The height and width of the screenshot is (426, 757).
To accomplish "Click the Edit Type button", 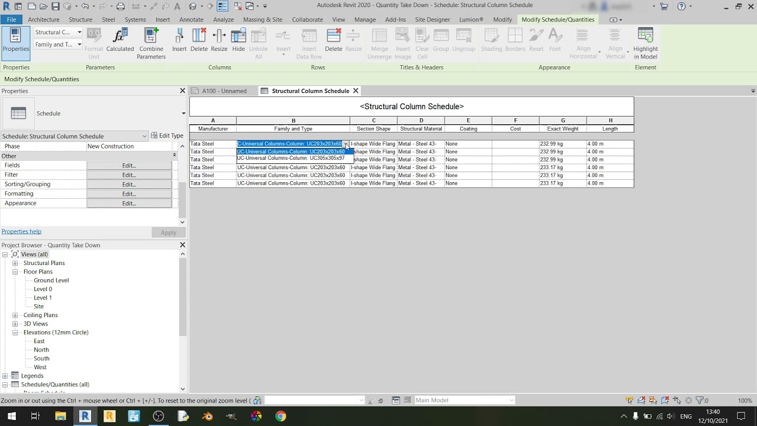I will [x=167, y=136].
